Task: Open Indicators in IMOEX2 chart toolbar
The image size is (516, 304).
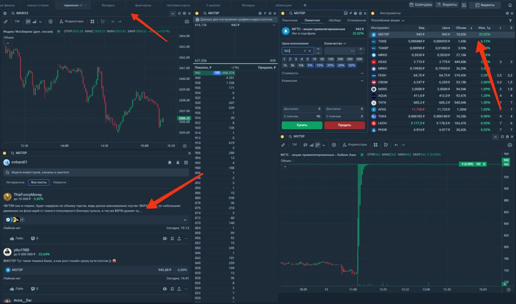Action: 72,22
